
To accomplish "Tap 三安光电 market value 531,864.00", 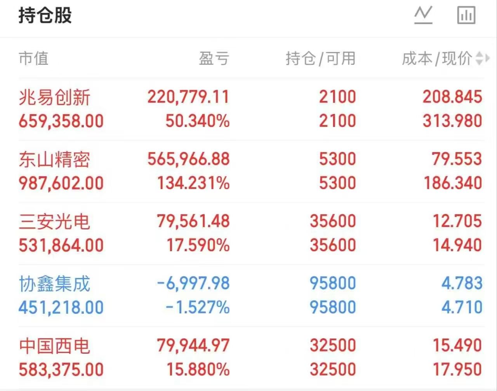I will (61, 245).
